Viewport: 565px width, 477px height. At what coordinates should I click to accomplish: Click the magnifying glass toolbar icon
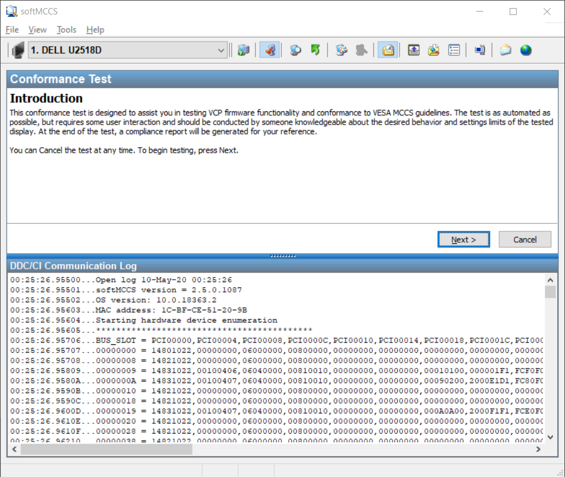[x=295, y=50]
